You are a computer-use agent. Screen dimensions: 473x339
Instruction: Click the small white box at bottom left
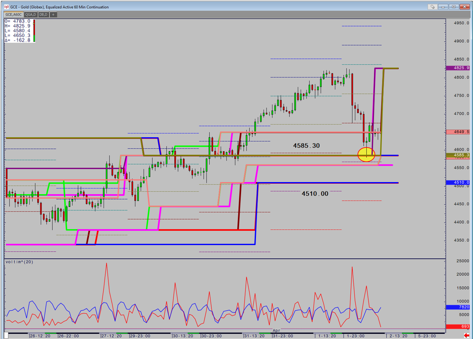click(5, 335)
